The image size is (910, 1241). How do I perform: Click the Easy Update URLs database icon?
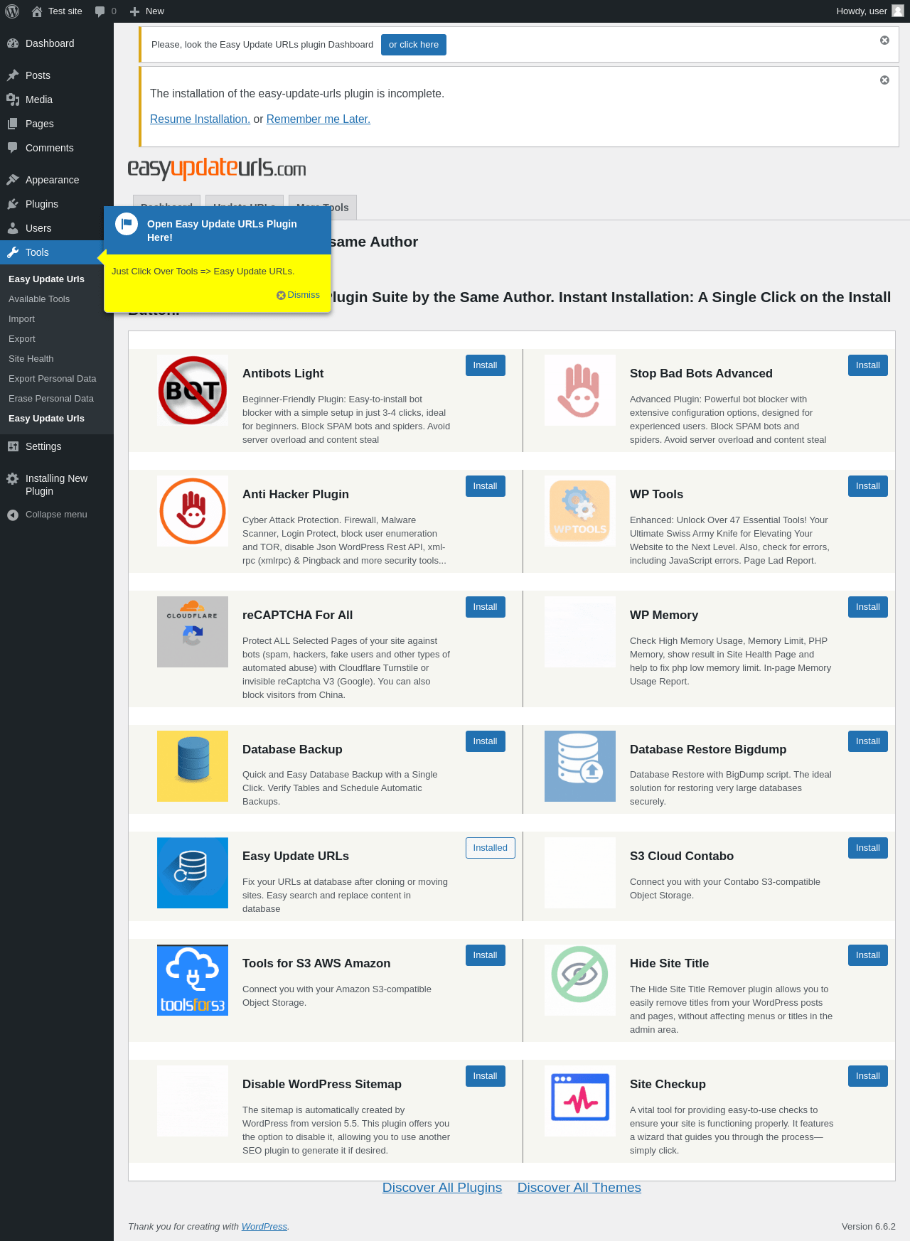[x=193, y=873]
